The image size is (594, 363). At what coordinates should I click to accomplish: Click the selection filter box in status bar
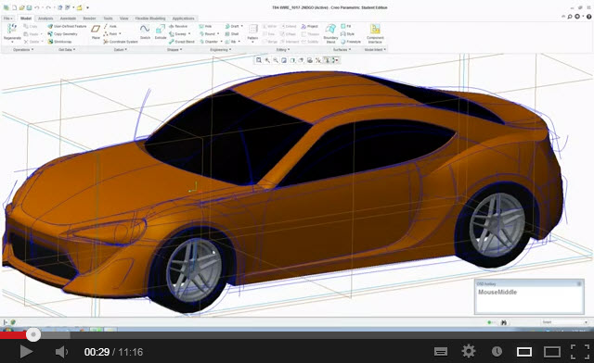point(564,322)
